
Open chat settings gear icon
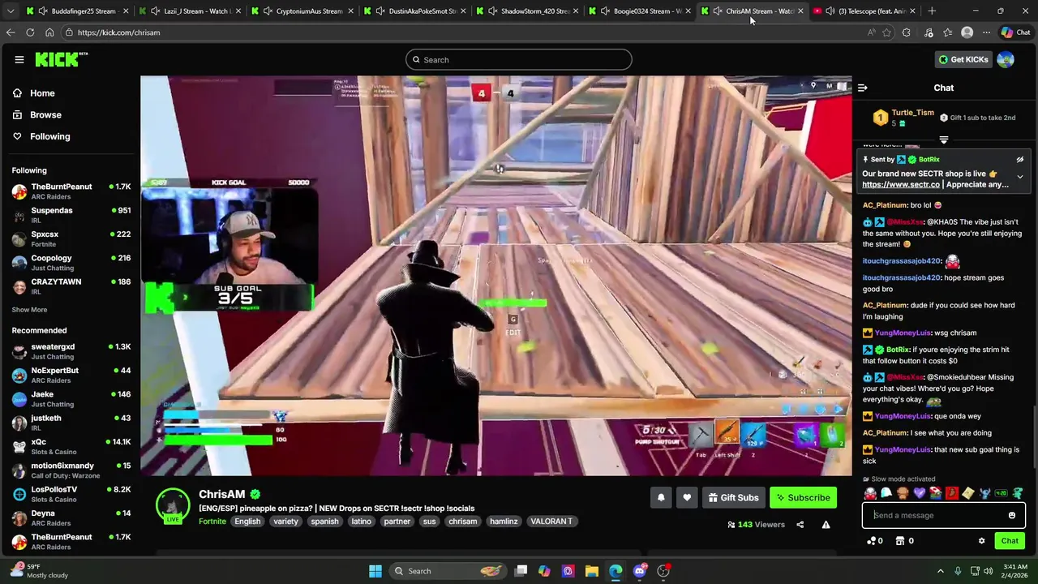(x=981, y=541)
